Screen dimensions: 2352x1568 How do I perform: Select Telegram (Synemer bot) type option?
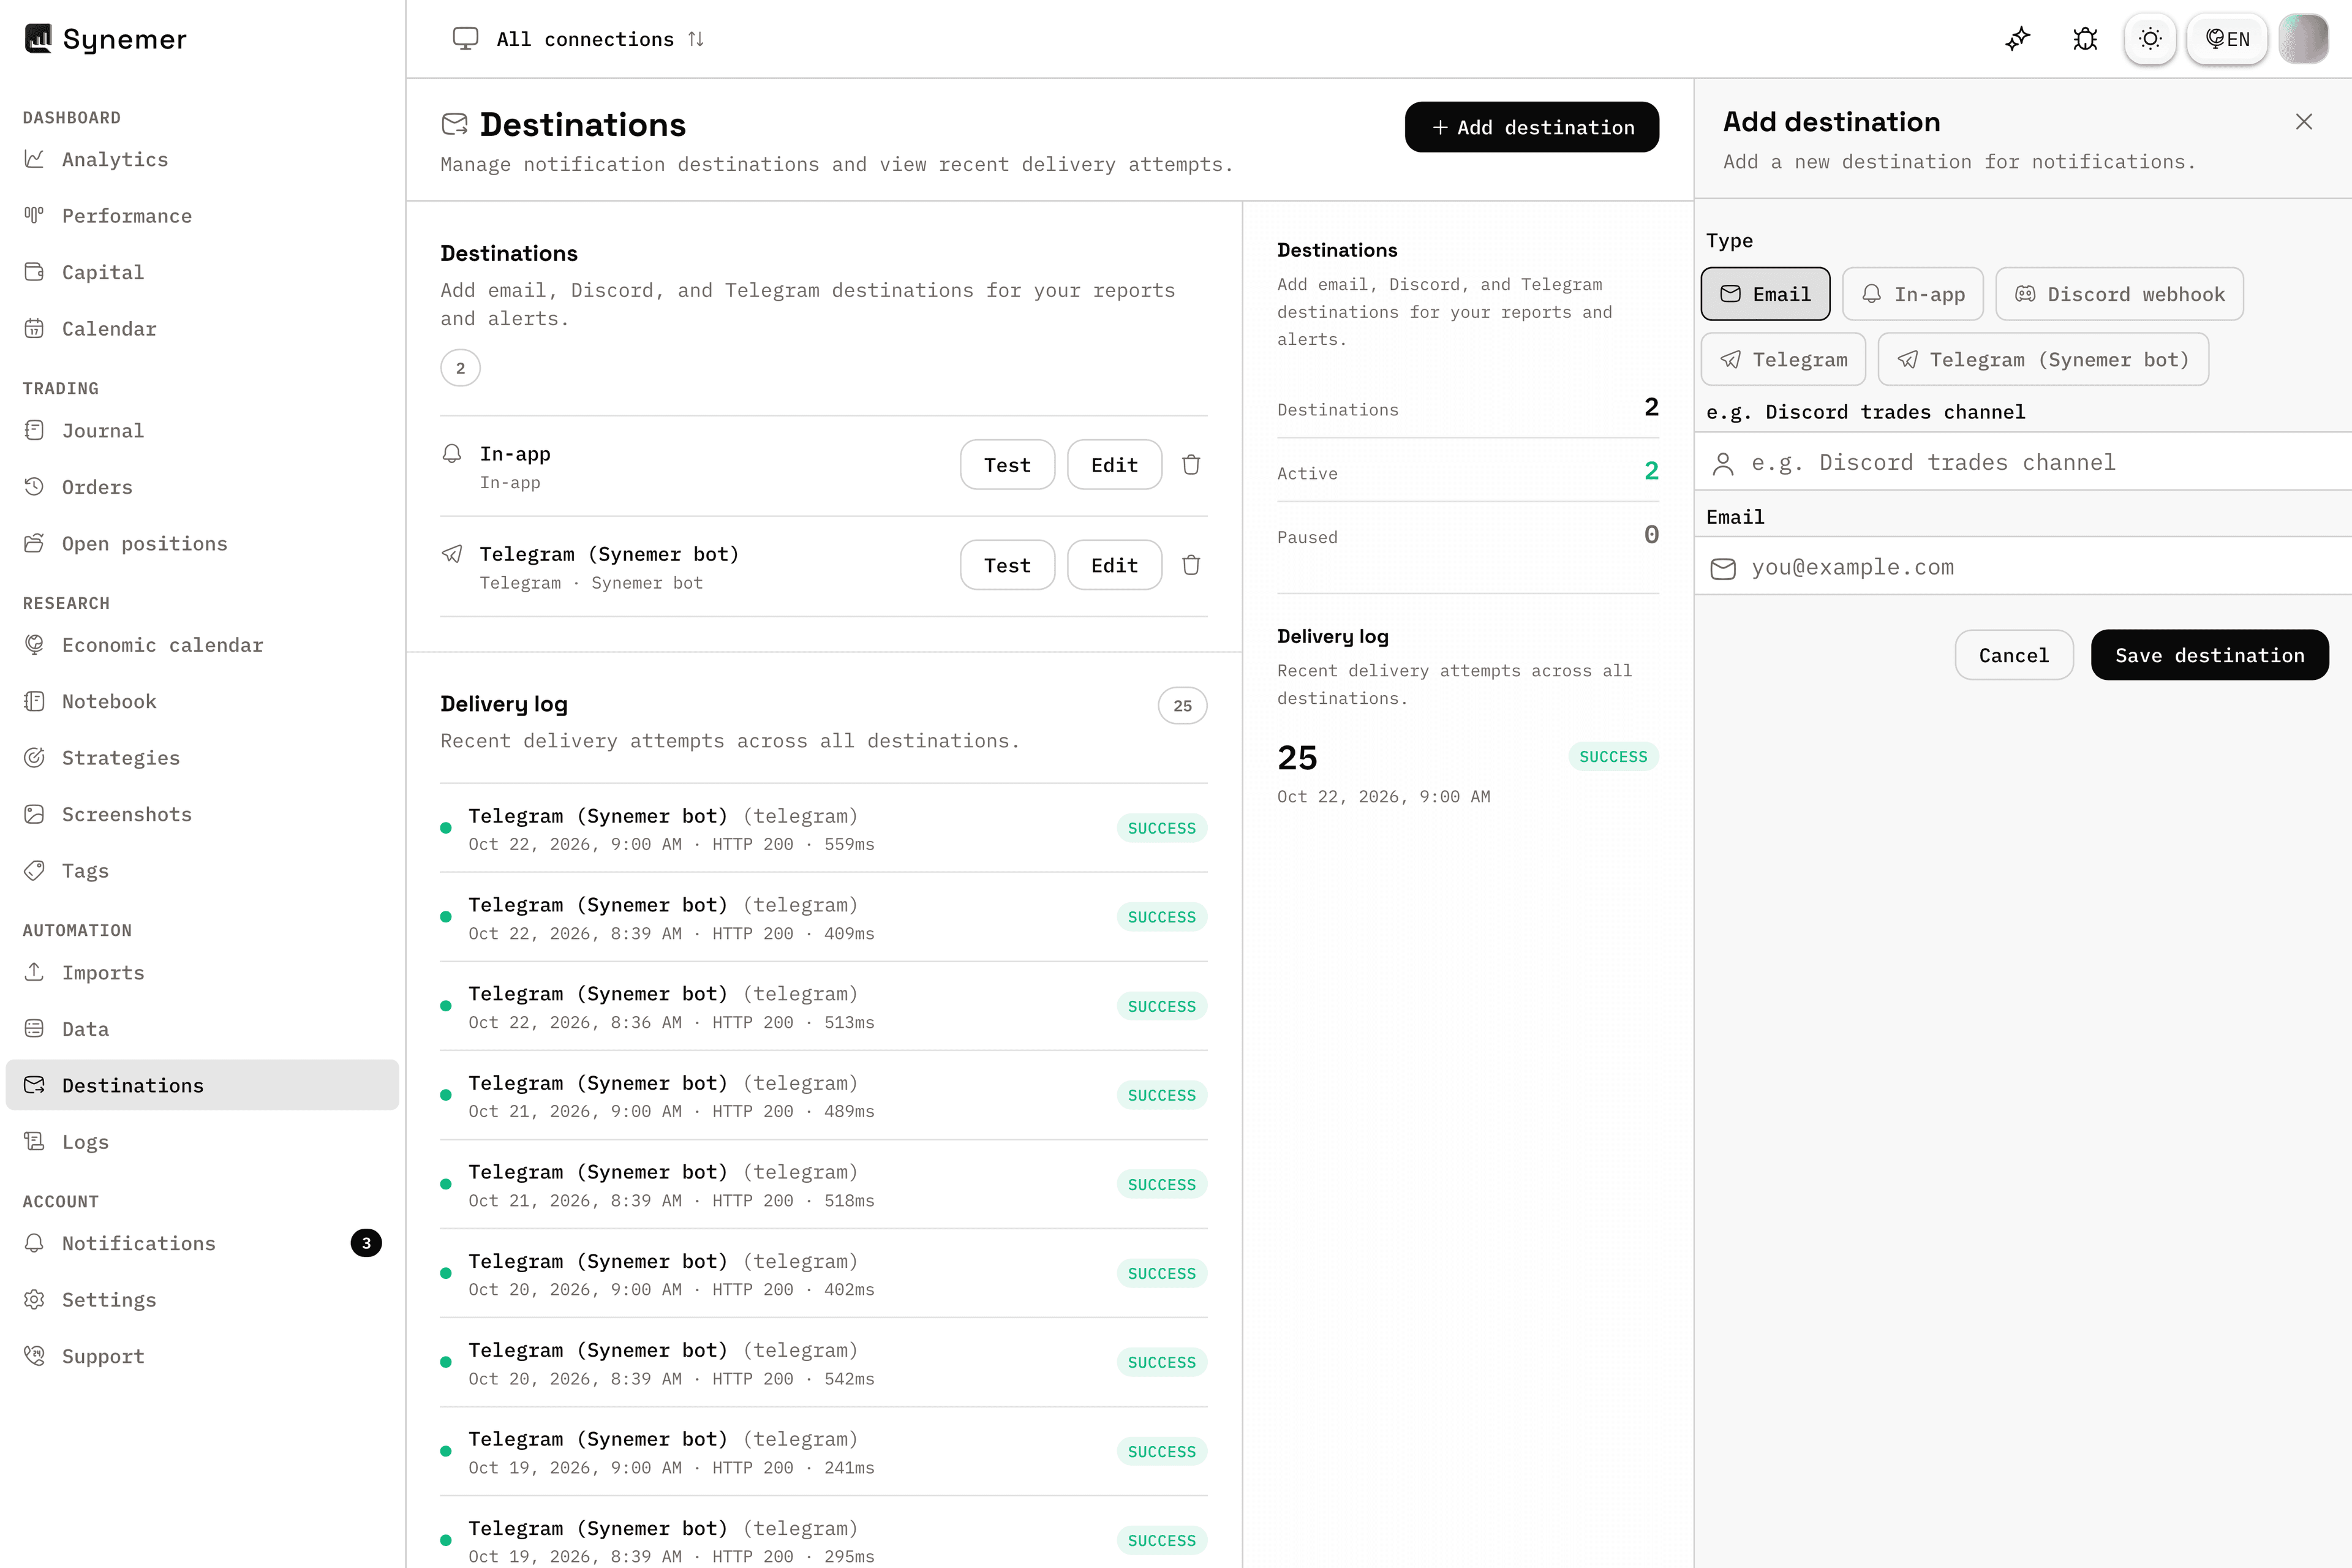2043,359
